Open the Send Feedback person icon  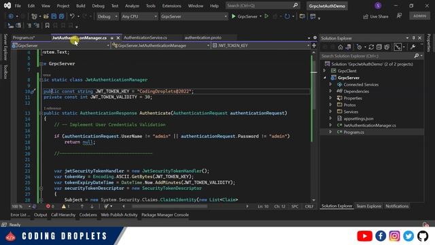click(x=399, y=16)
